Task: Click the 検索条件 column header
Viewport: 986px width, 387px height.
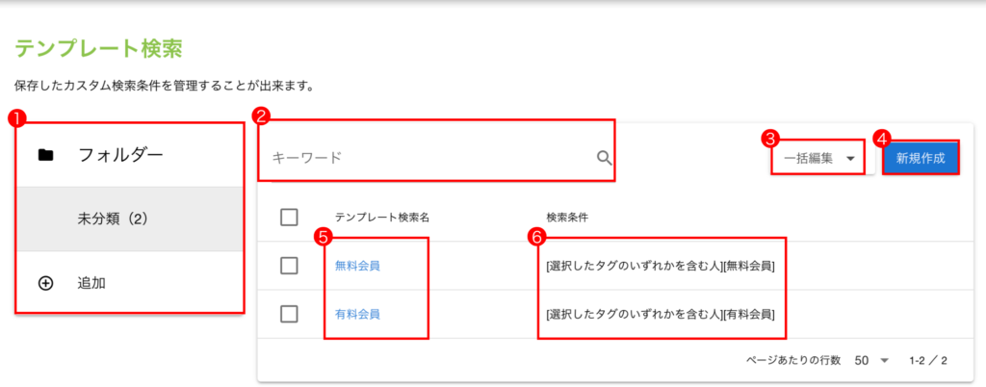Action: coord(567,218)
